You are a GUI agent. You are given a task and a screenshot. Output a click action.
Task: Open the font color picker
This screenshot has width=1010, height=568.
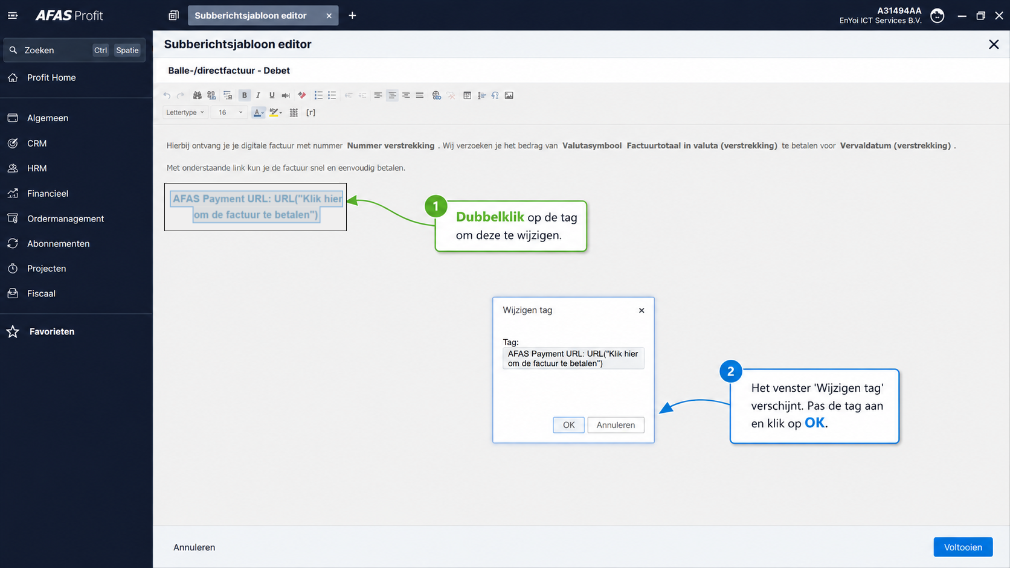pos(259,112)
